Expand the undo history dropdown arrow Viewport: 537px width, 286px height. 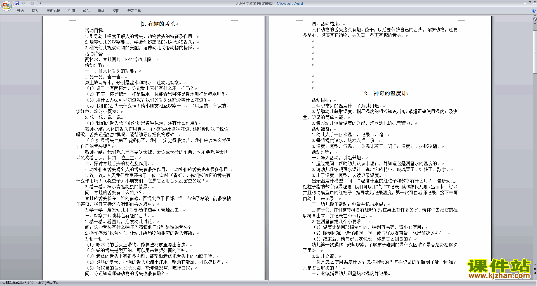pyautogui.click(x=27, y=3)
